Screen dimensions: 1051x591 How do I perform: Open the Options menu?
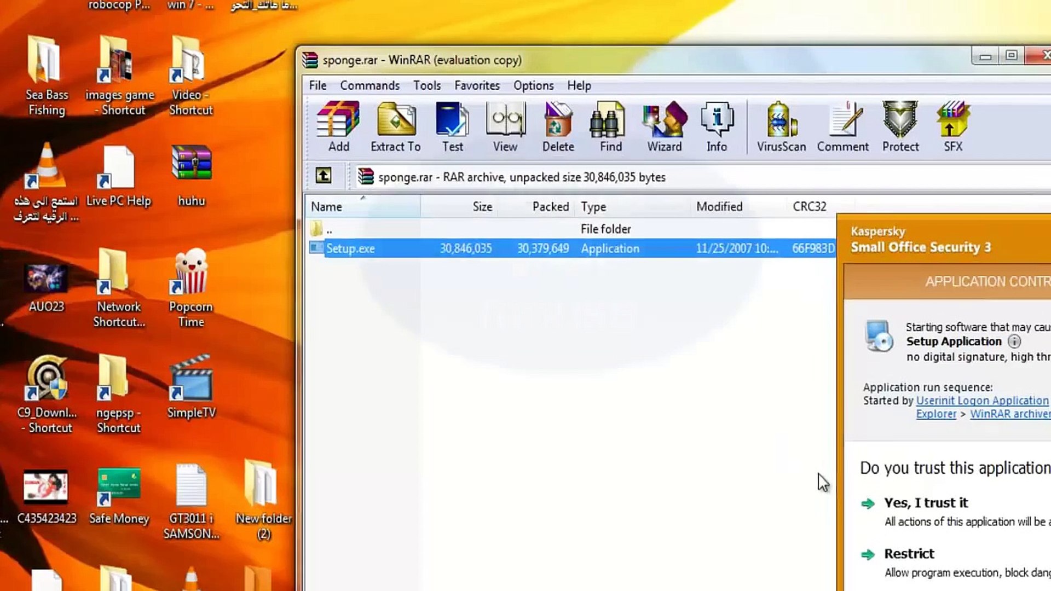pos(533,85)
